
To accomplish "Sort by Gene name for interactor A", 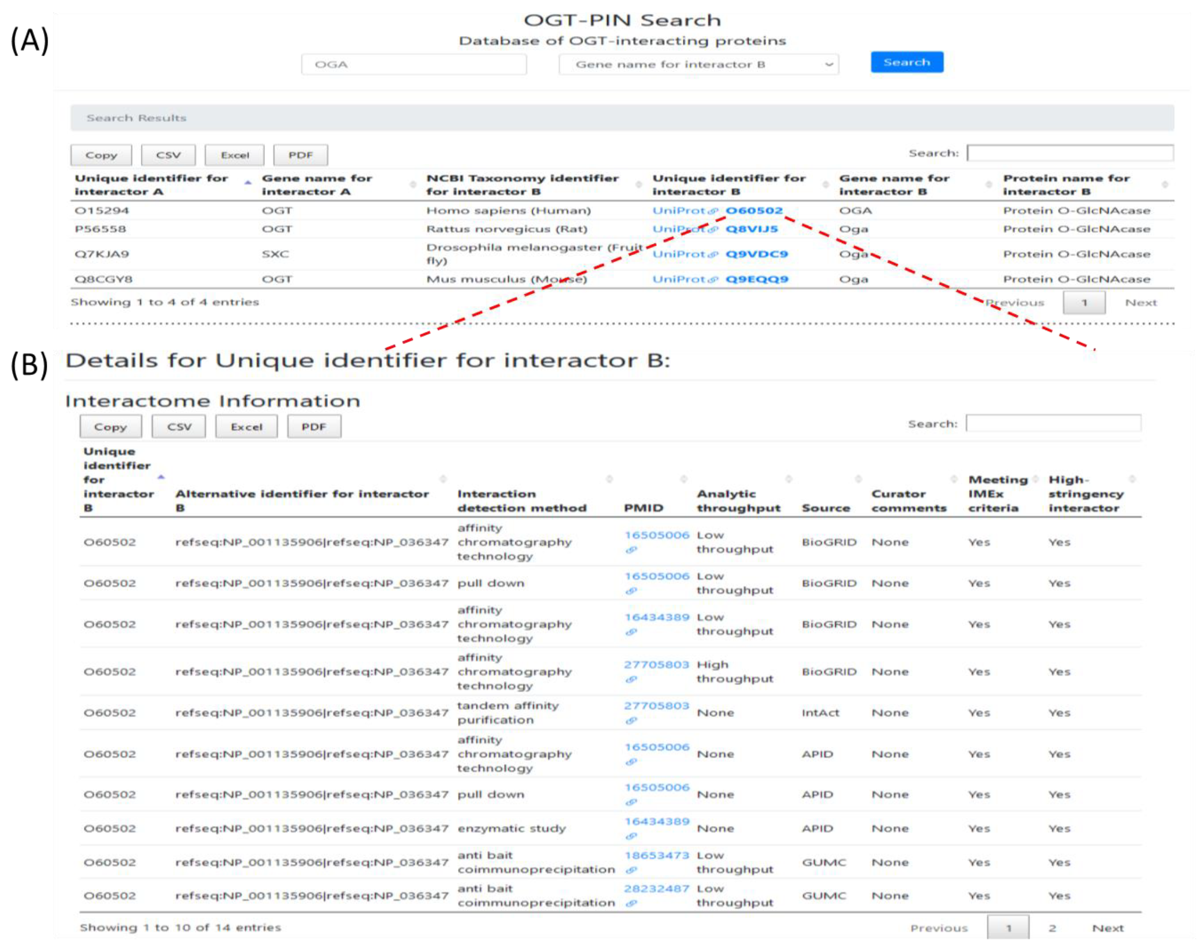I will click(316, 184).
